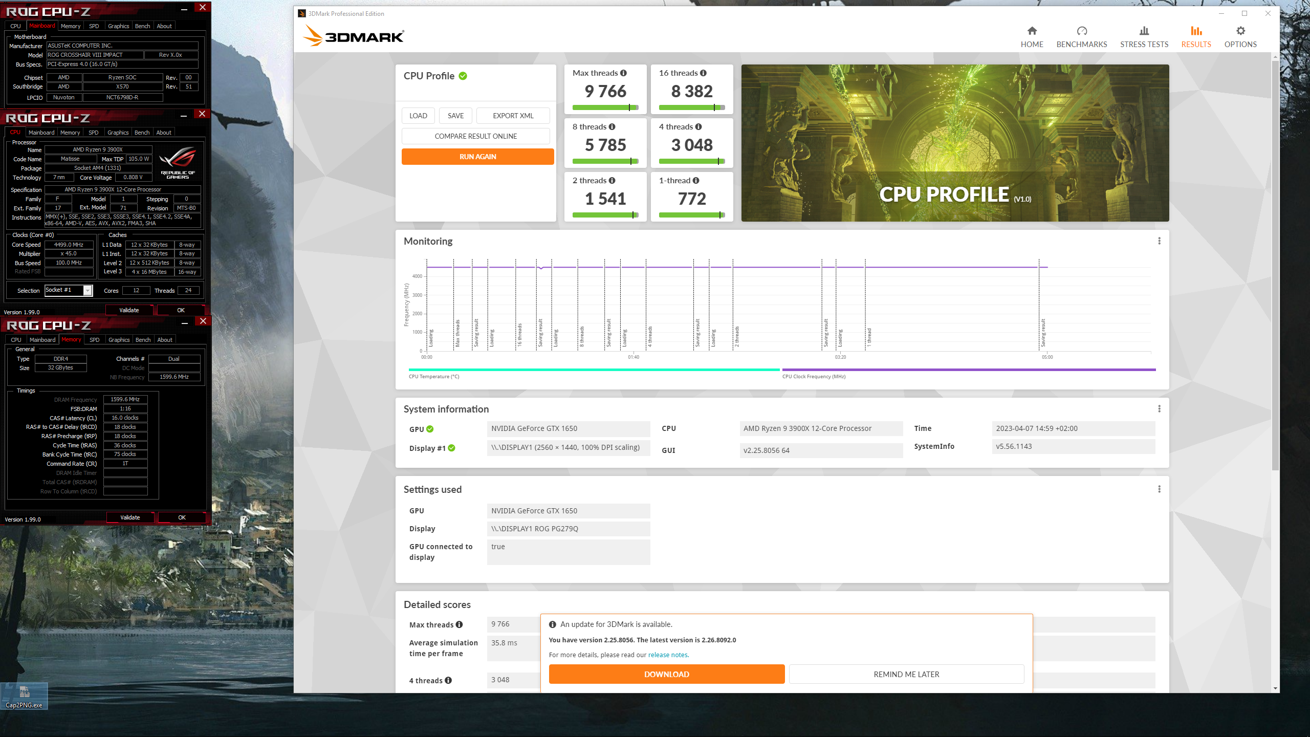The image size is (1310, 737).
Task: Click REMIND ME LATER
Action: 906,674
